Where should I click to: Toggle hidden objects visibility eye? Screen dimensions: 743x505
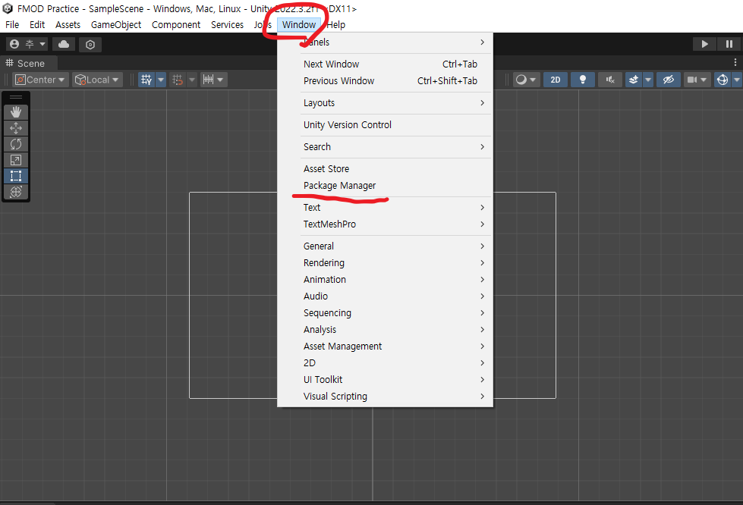pyautogui.click(x=669, y=80)
